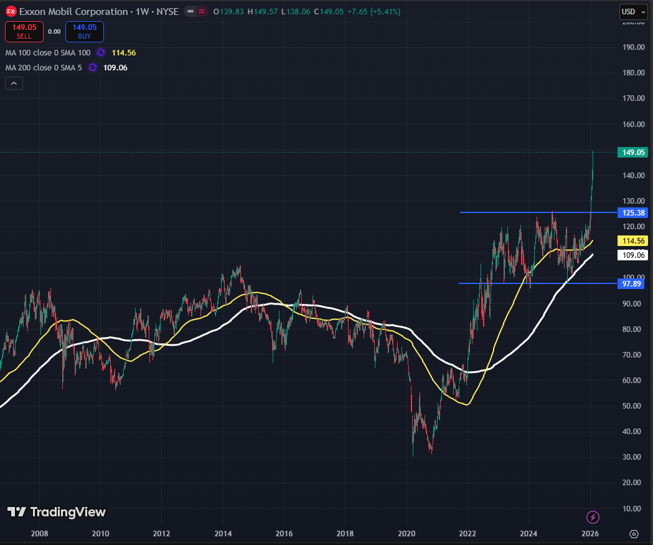Collapse the indicators legend with the chevron
The height and width of the screenshot is (545, 653).
14,83
